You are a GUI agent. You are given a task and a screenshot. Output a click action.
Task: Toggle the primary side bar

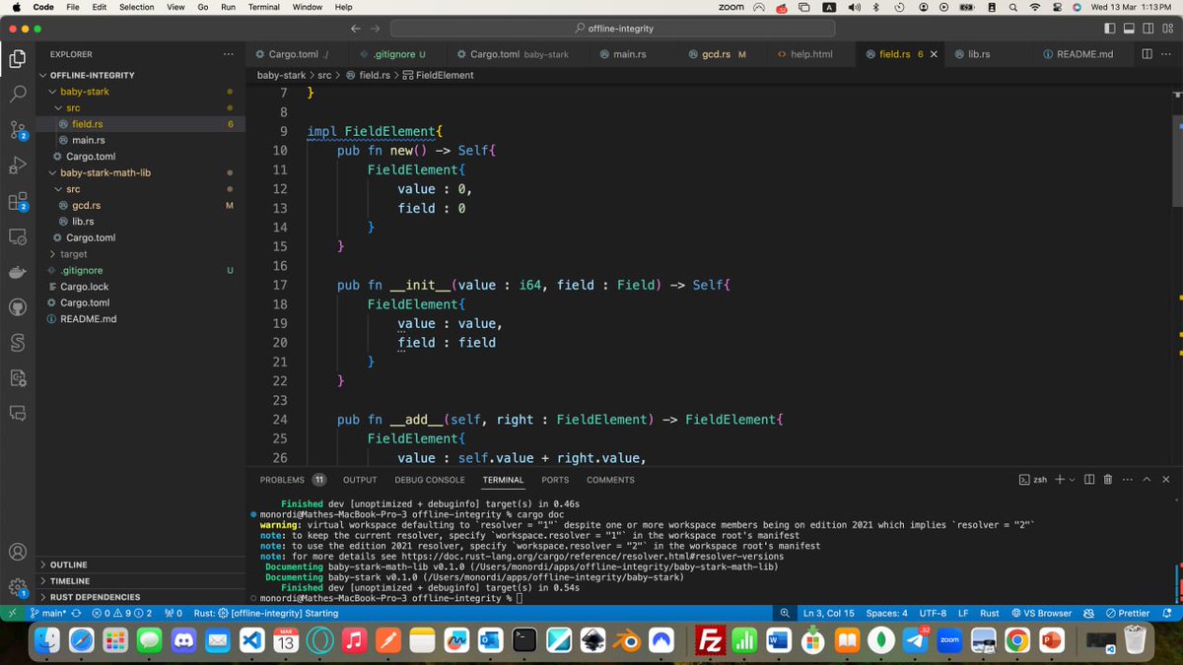click(x=1111, y=29)
